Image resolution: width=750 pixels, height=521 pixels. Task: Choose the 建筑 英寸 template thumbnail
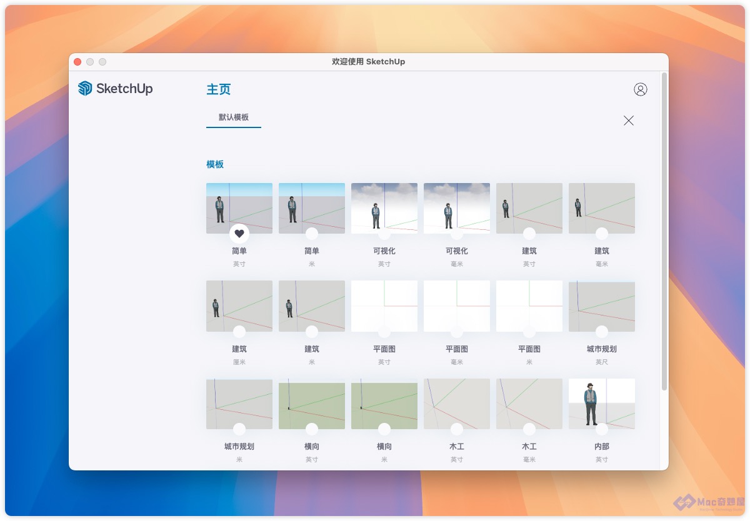point(529,208)
